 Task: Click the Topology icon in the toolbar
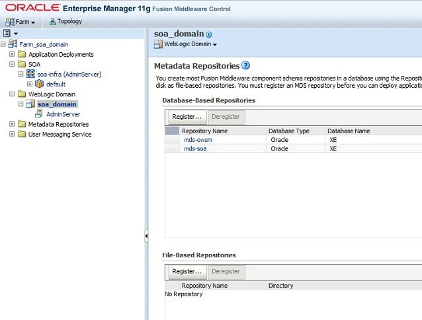tap(52, 22)
